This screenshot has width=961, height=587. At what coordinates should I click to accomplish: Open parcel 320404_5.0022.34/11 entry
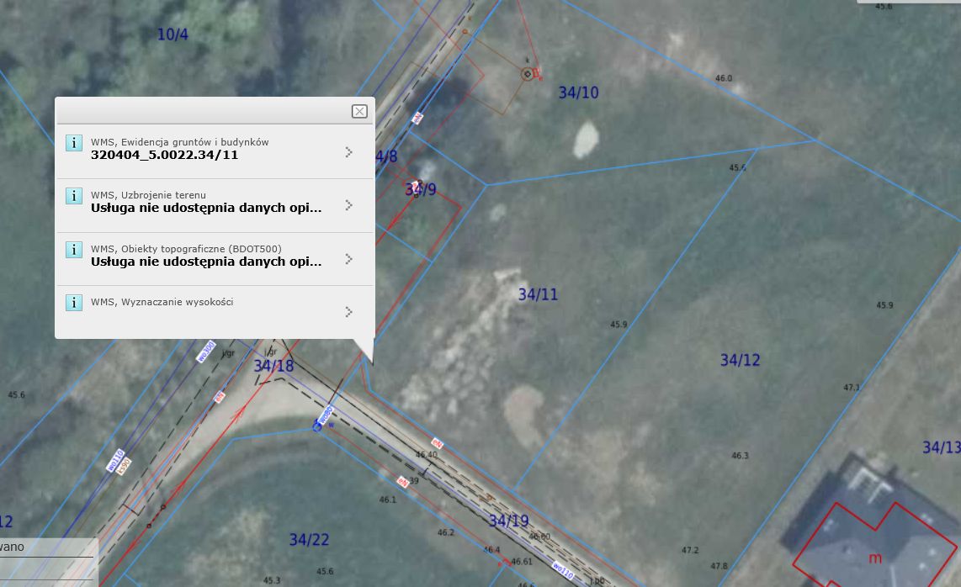click(164, 155)
